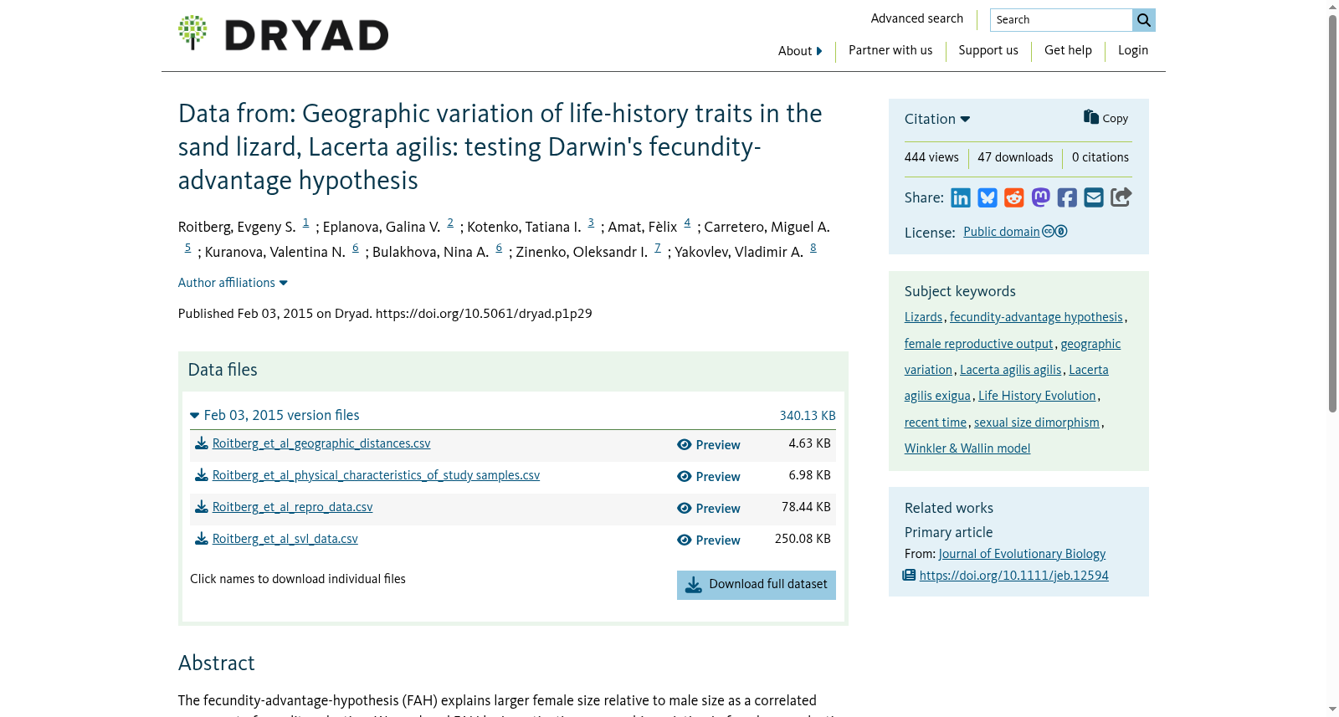Click affiliation footnote 8 for Yakovlev
1339x717 pixels.
tap(813, 248)
